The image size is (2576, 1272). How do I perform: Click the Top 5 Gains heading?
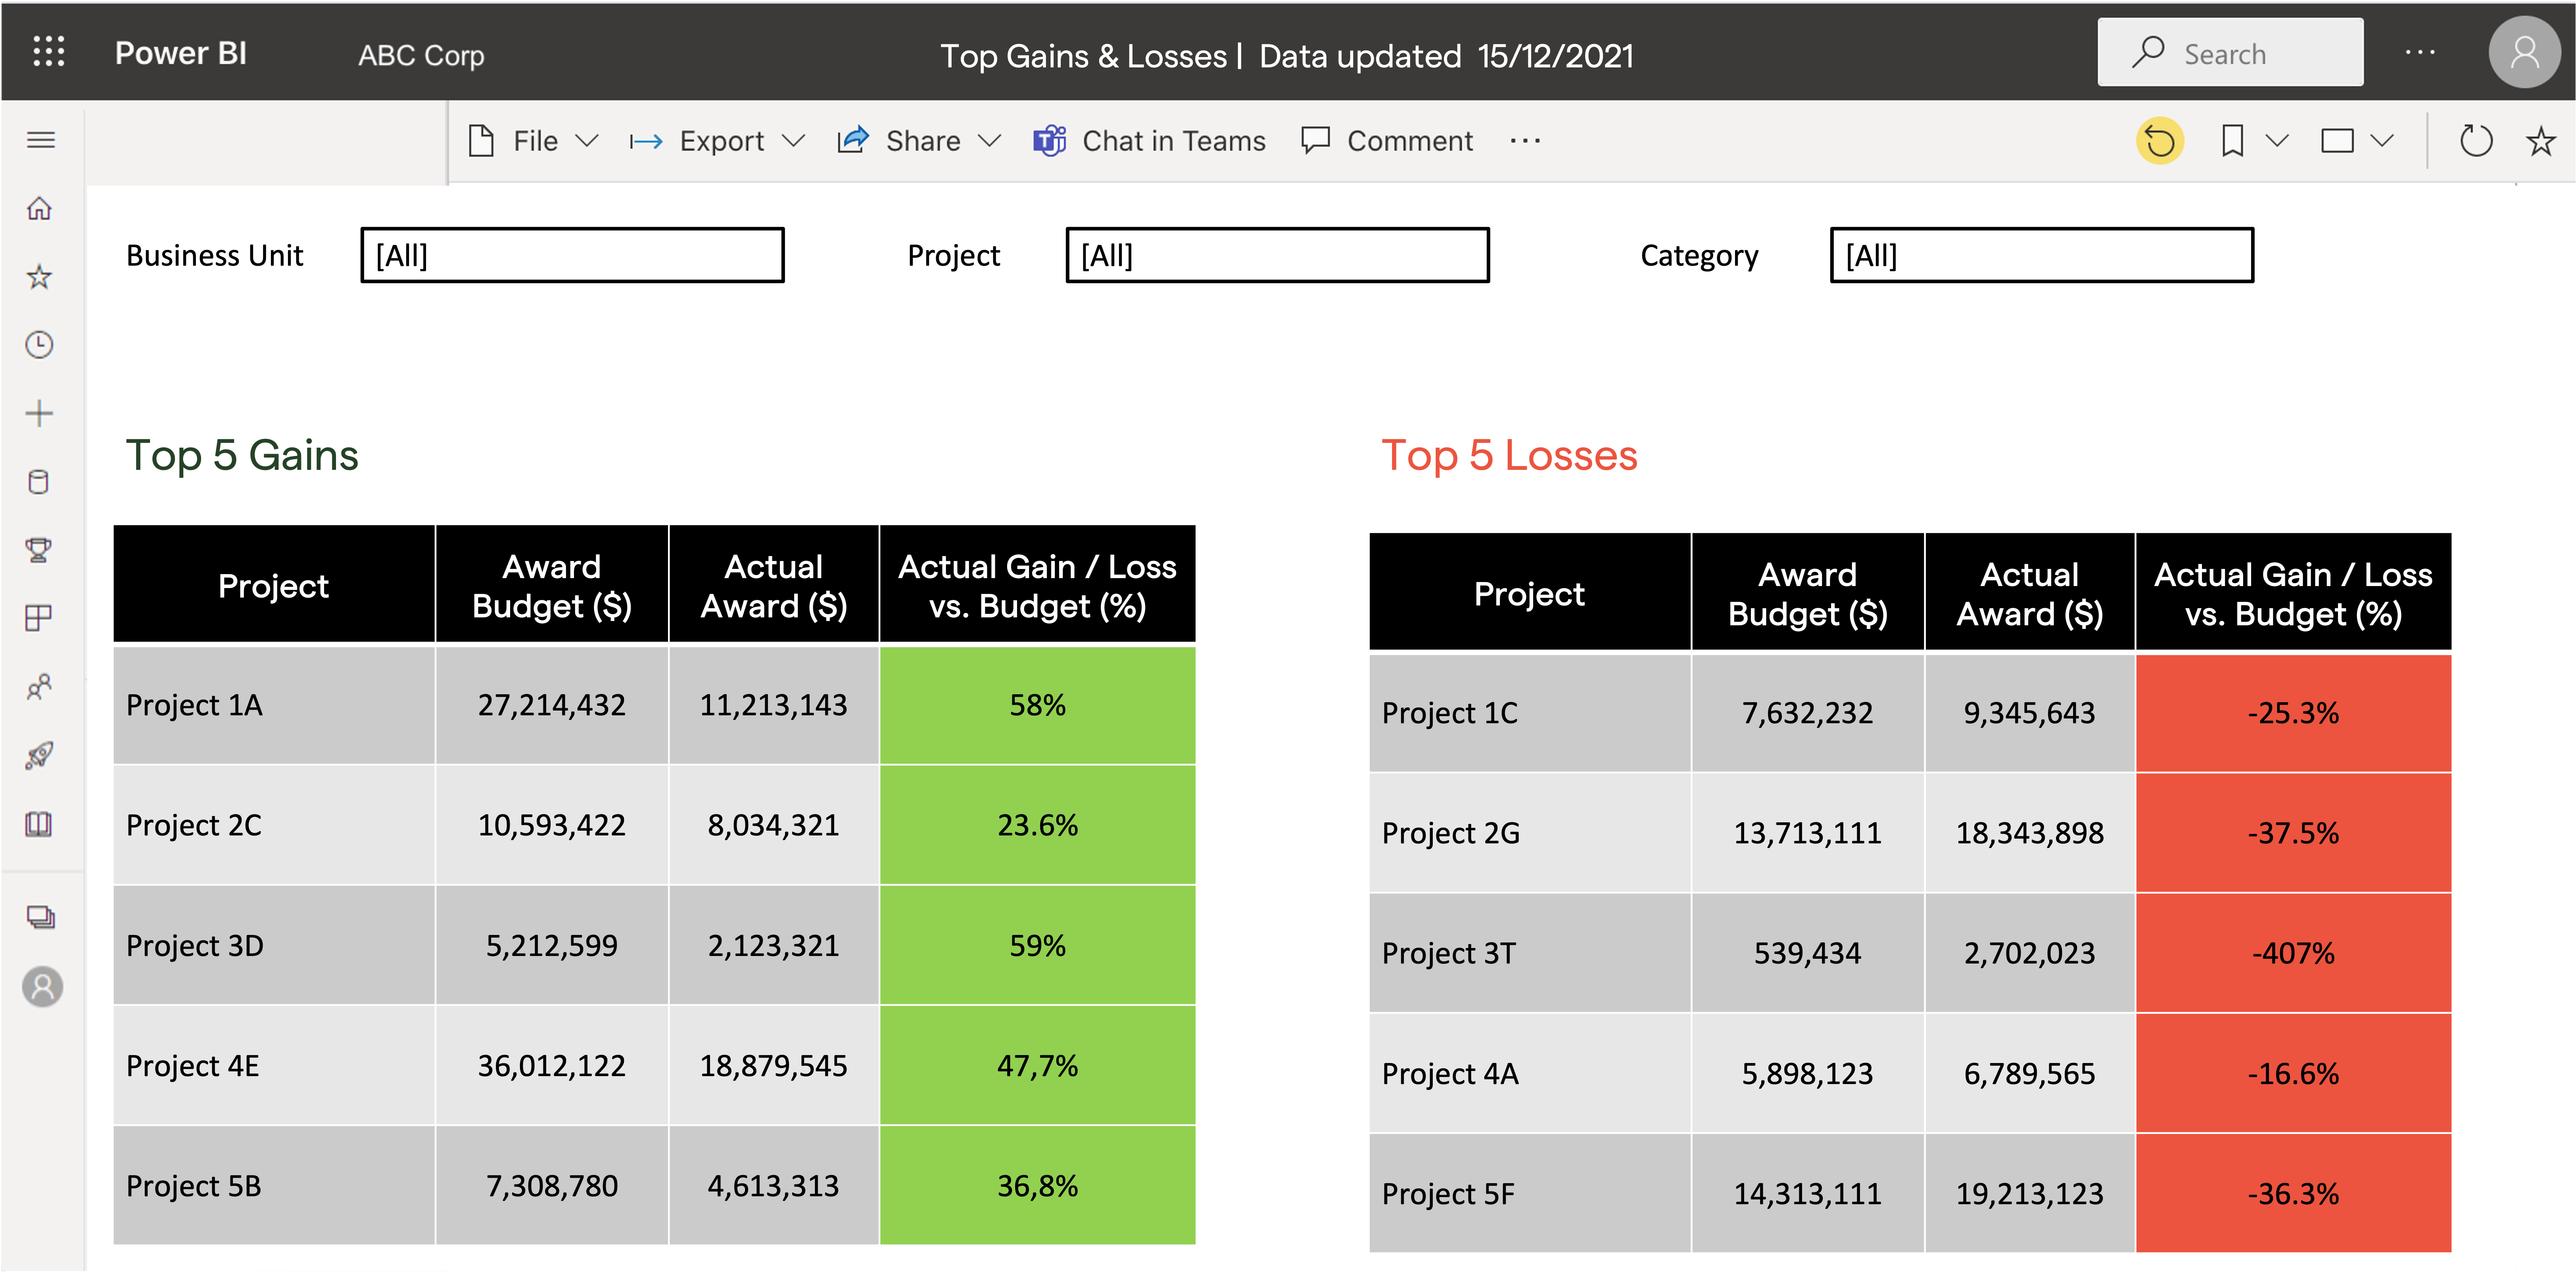(242, 456)
